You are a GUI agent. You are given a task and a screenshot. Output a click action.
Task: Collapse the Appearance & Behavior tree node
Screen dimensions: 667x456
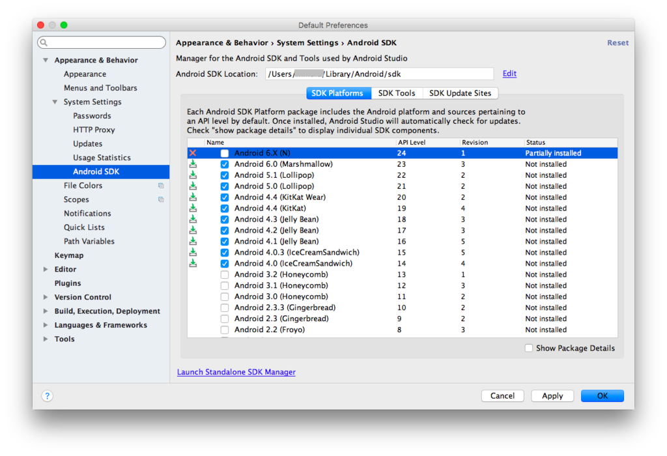pyautogui.click(x=46, y=60)
